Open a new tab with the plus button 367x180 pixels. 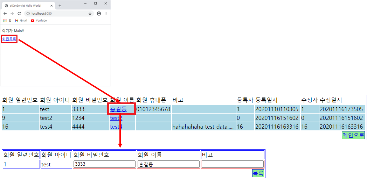click(x=60, y=6)
